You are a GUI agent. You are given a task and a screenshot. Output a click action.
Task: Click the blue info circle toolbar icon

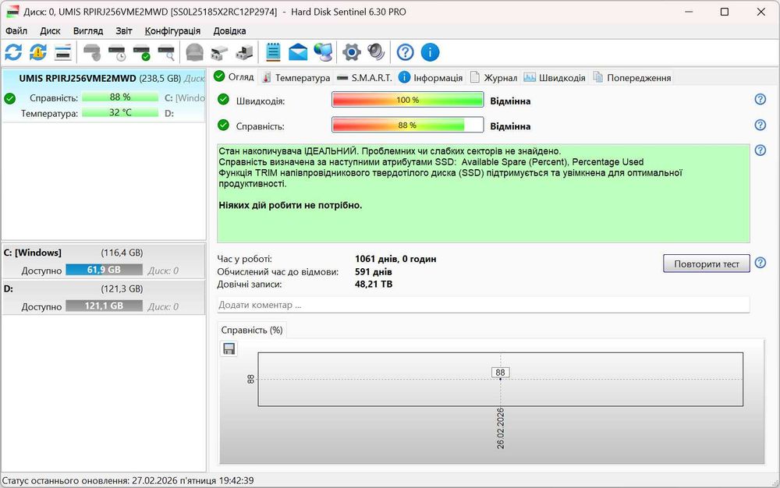431,52
